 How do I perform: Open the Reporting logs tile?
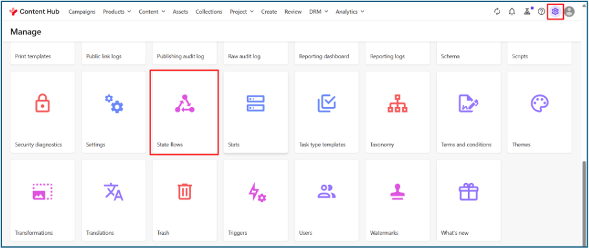pos(397,54)
